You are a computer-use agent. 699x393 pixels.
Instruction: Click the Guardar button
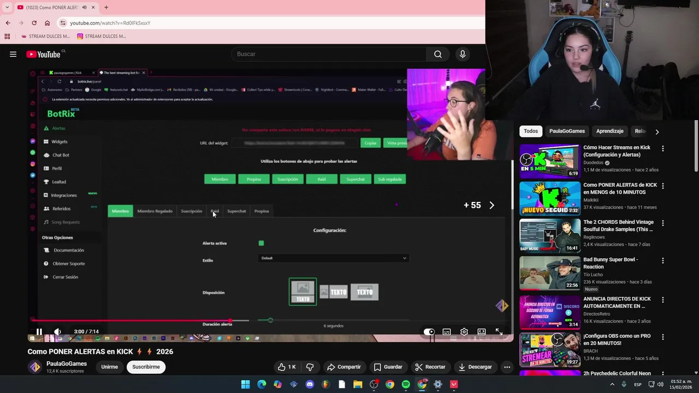click(x=388, y=367)
